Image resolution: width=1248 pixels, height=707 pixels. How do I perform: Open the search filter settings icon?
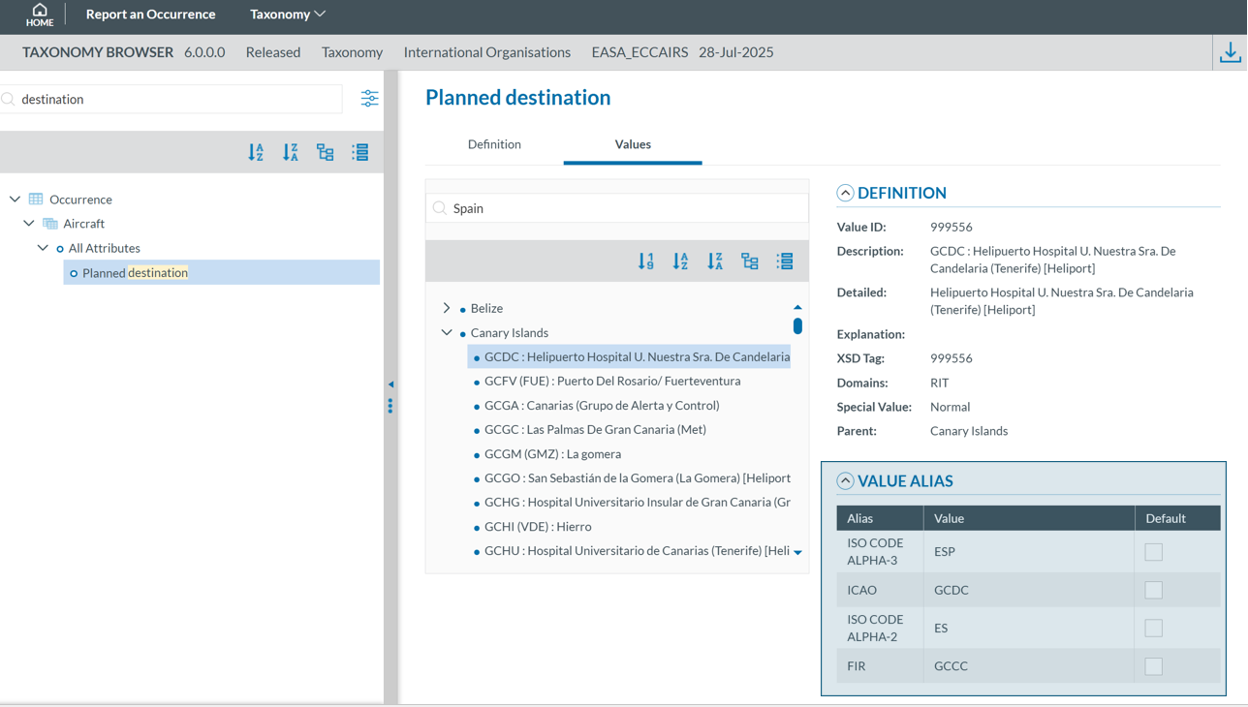click(369, 99)
